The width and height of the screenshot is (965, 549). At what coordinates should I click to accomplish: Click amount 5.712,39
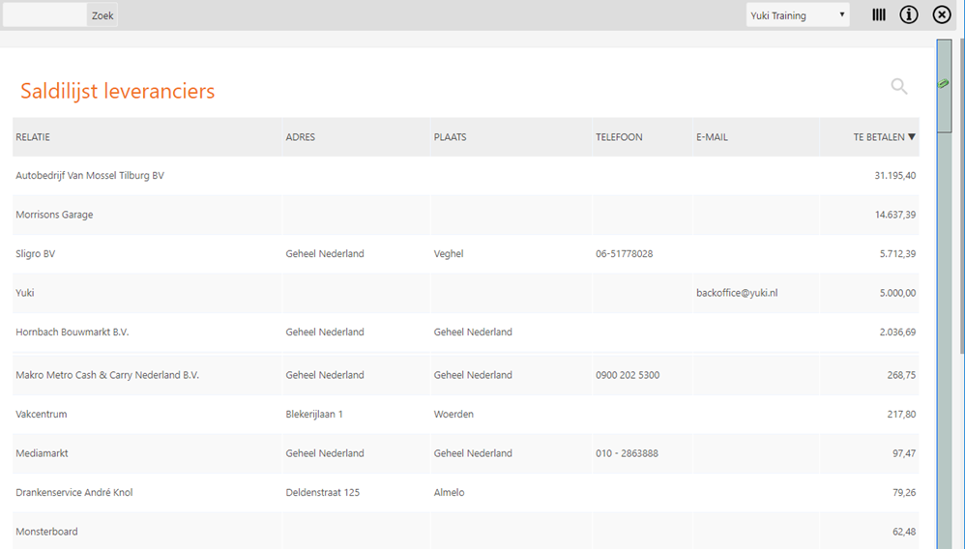[897, 253]
